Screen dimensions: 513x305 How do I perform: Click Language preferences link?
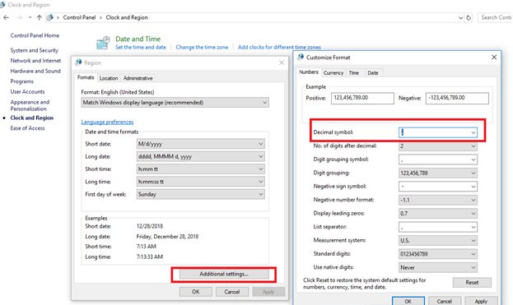[107, 122]
